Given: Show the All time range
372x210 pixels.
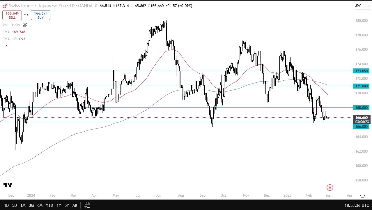Looking at the screenshot, I should [75, 205].
